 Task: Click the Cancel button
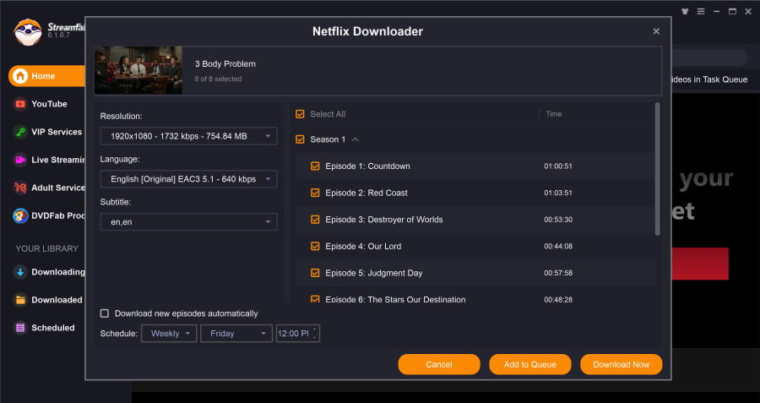[439, 365]
